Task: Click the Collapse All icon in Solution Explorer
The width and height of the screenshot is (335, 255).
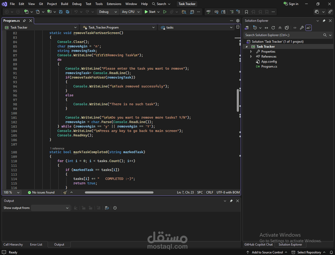Action: (280, 28)
